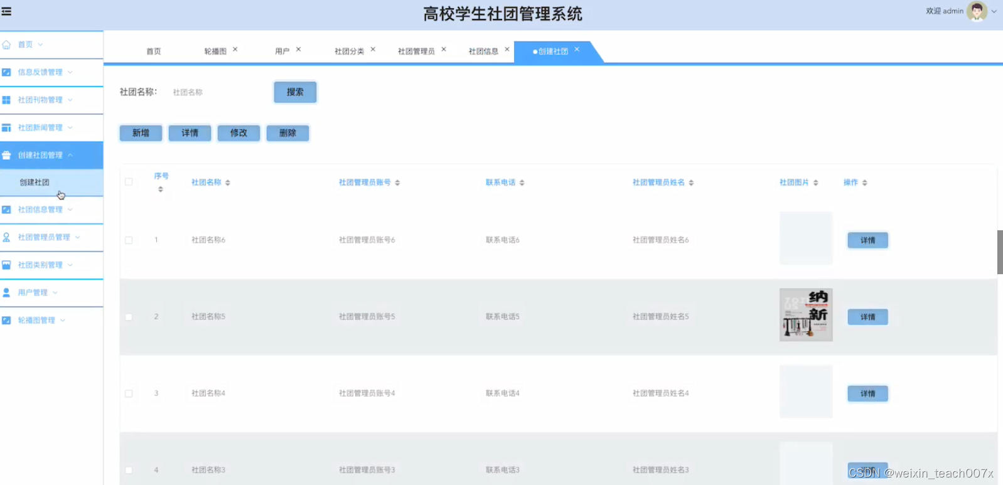
Task: Click the home icon next to 首页
Action: 6,45
